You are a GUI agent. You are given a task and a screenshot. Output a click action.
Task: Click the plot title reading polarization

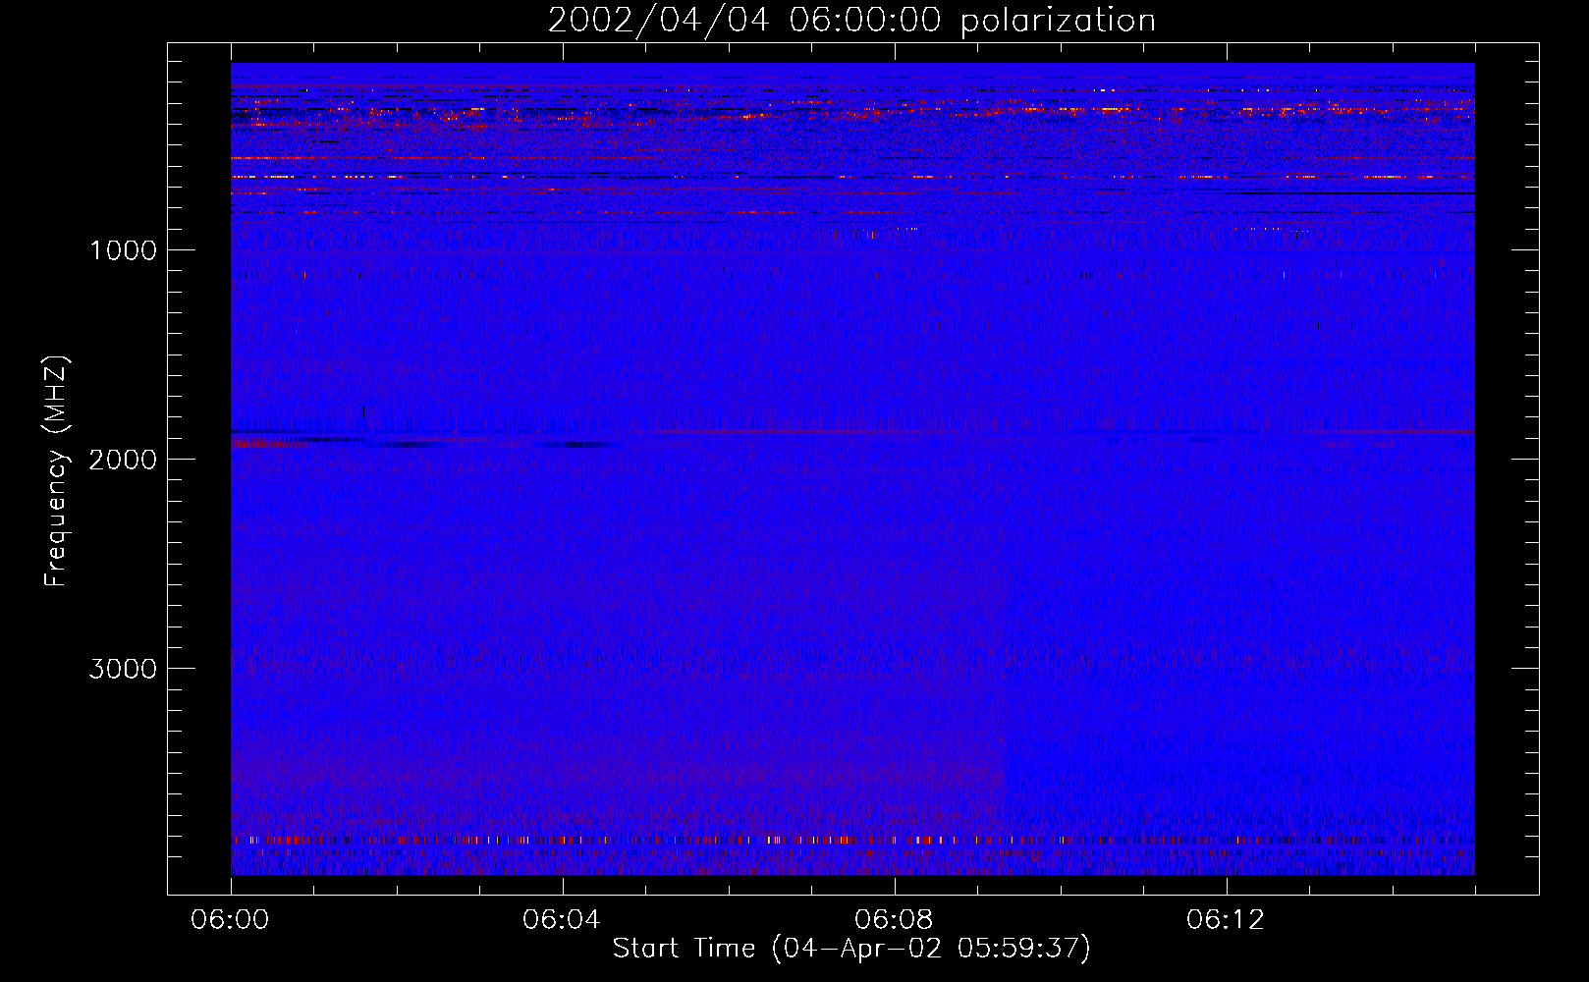point(1058,21)
